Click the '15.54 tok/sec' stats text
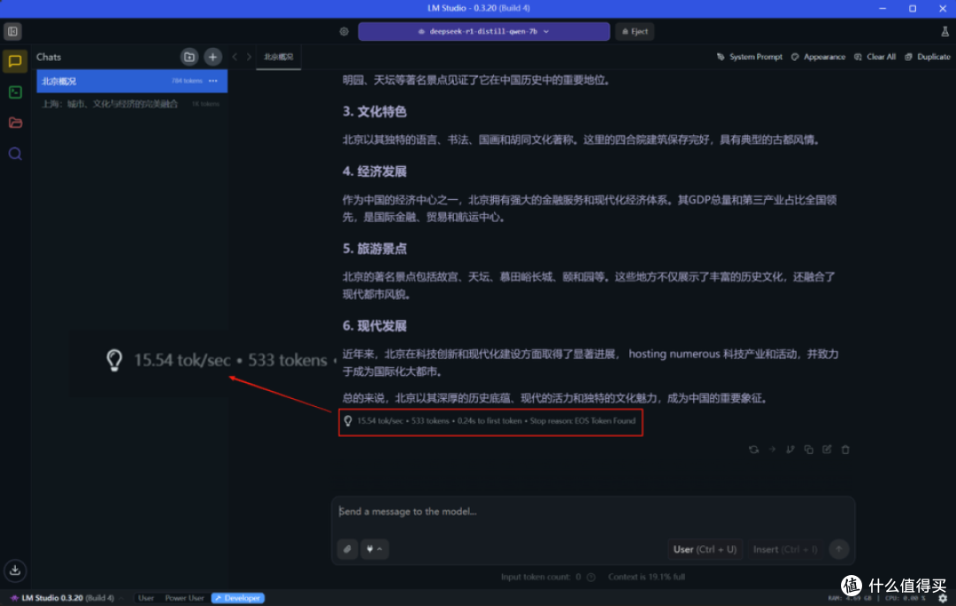The width and height of the screenshot is (956, 606). (380, 421)
